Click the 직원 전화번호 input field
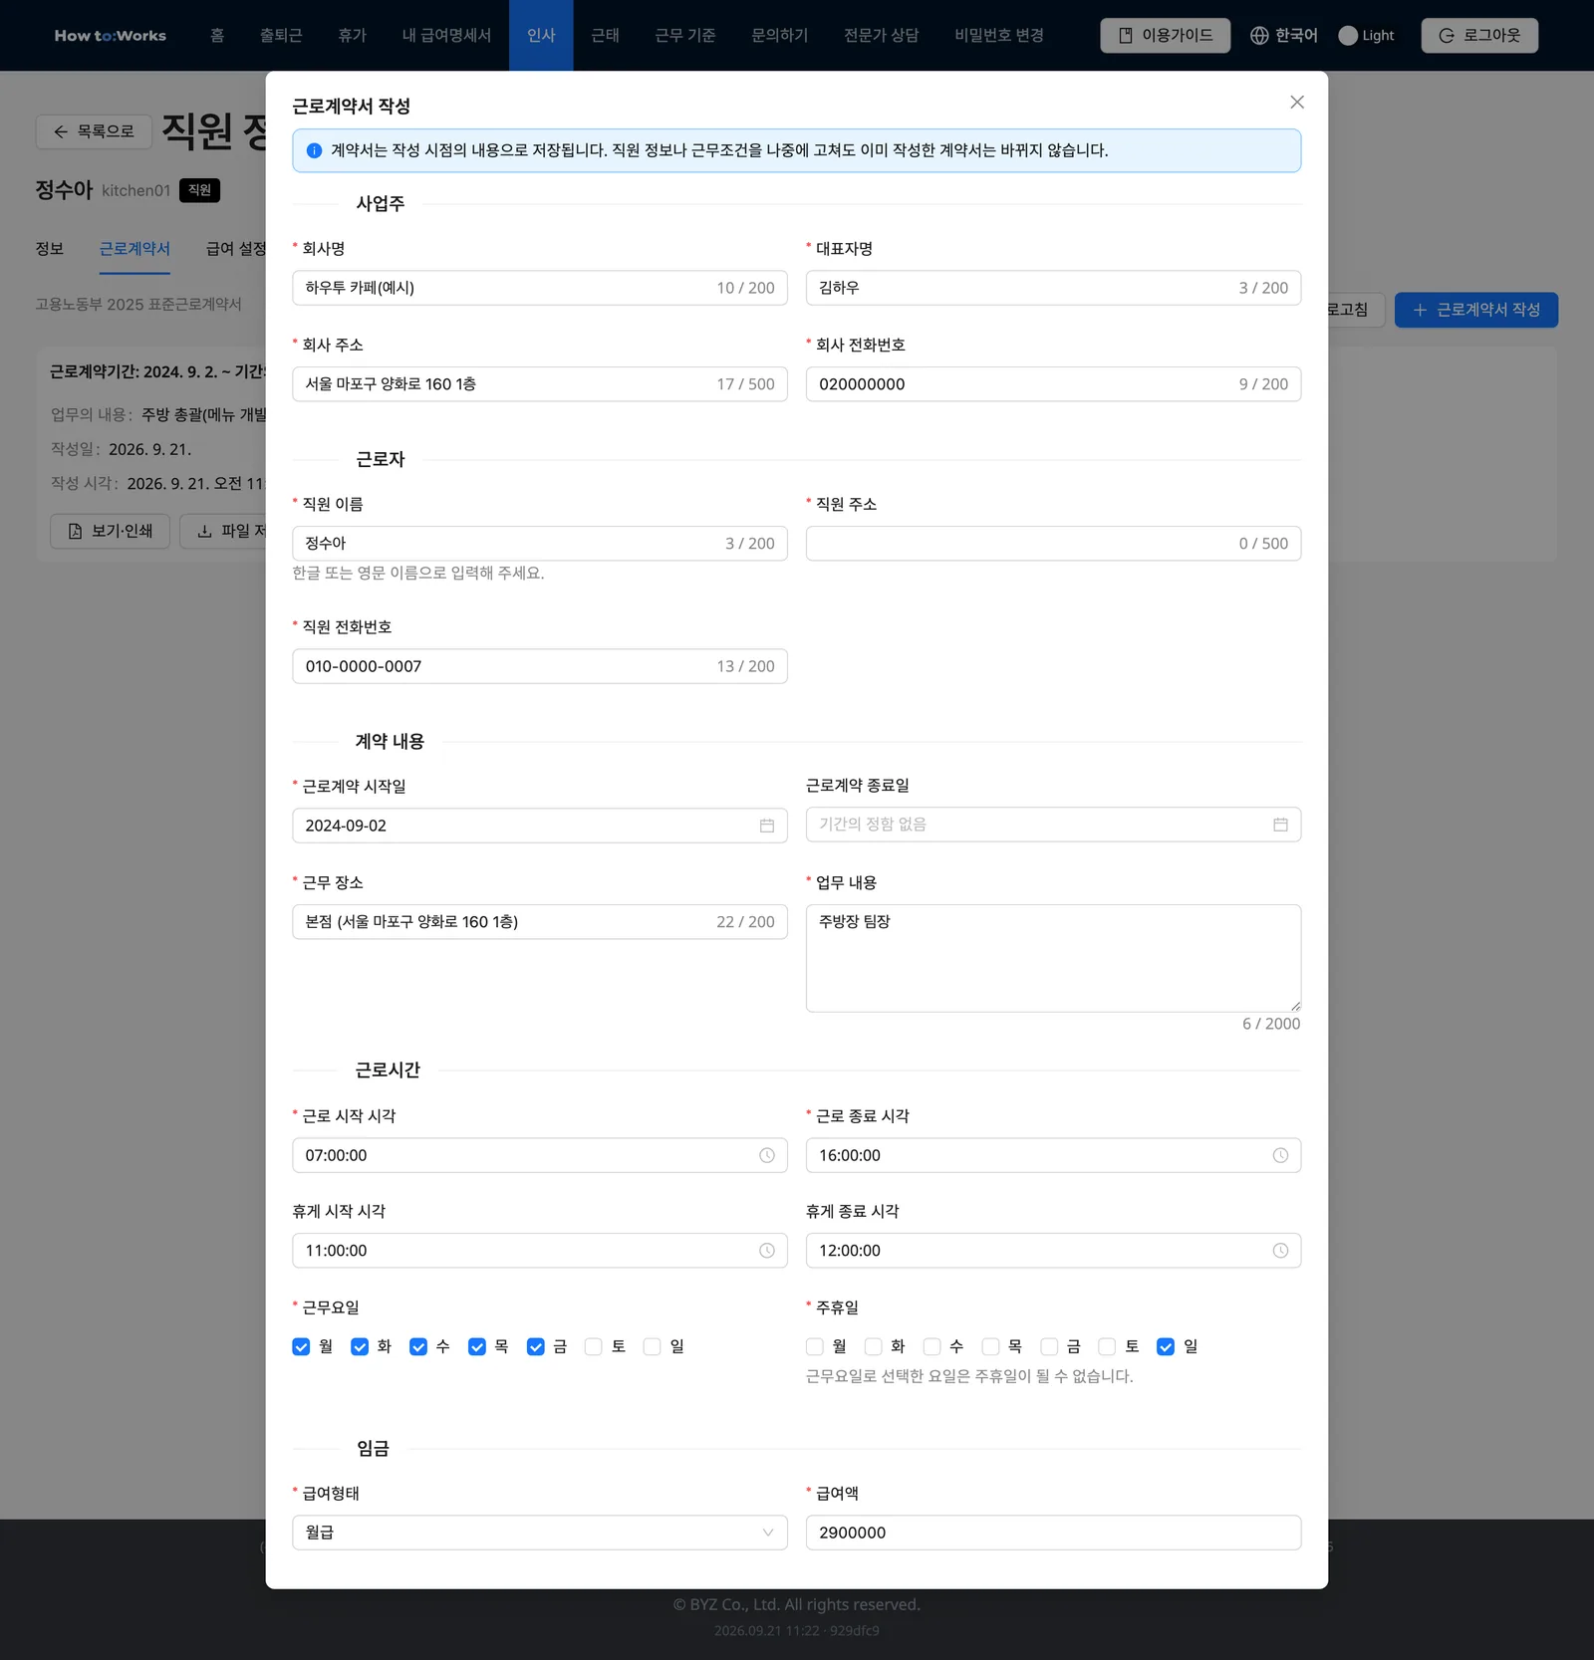This screenshot has width=1594, height=1660. click(x=540, y=666)
